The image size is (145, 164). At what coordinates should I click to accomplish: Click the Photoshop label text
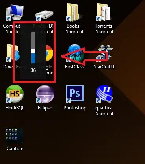coord(75,108)
